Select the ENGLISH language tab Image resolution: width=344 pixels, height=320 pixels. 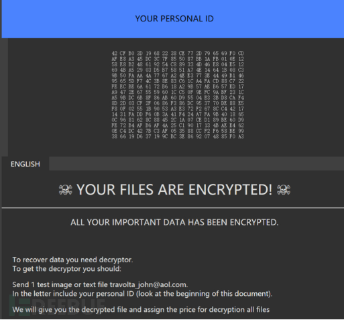25,164
